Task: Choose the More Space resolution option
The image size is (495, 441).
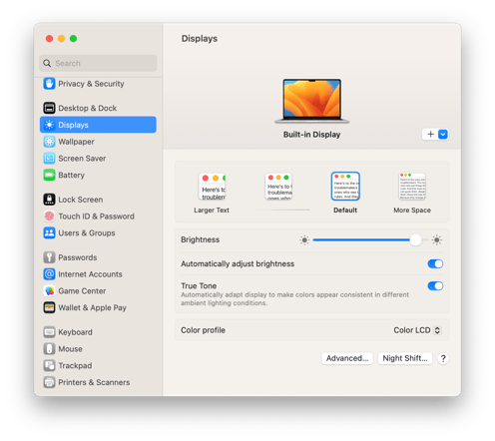Action: [412, 194]
